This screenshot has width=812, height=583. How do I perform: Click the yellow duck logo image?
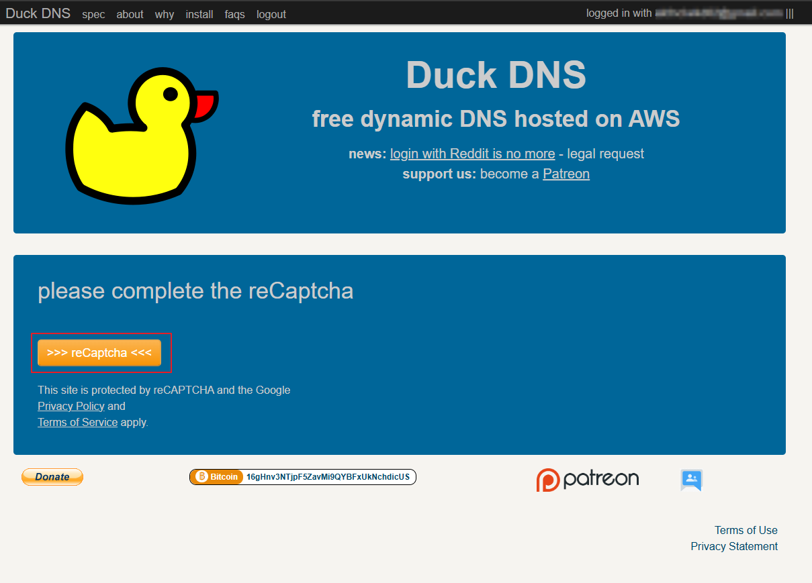point(141,135)
